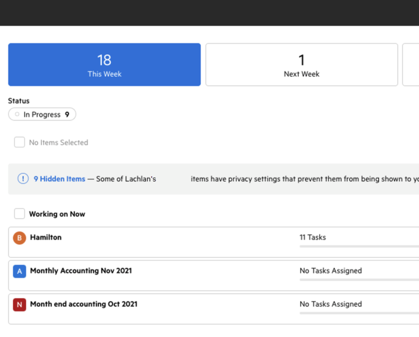The height and width of the screenshot is (337, 419).
Task: Click the circle icon in the In Progress chip
Action: 17,114
